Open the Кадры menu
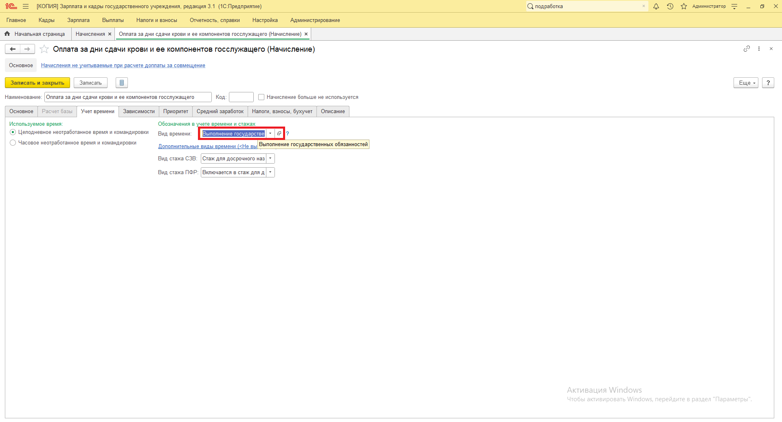The height and width of the screenshot is (422, 782). 46,20
